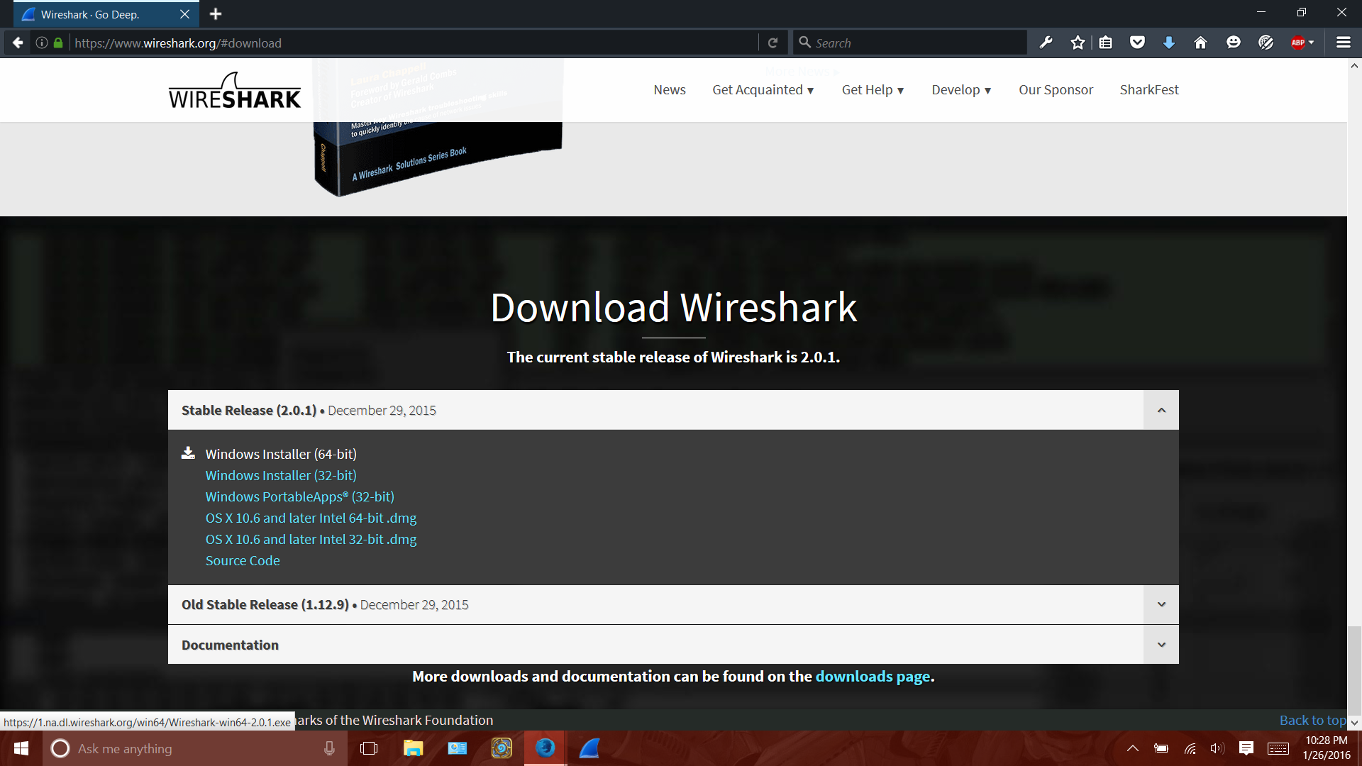Collapse the Stable Release section
This screenshot has width=1362, height=766.
pyautogui.click(x=1161, y=410)
